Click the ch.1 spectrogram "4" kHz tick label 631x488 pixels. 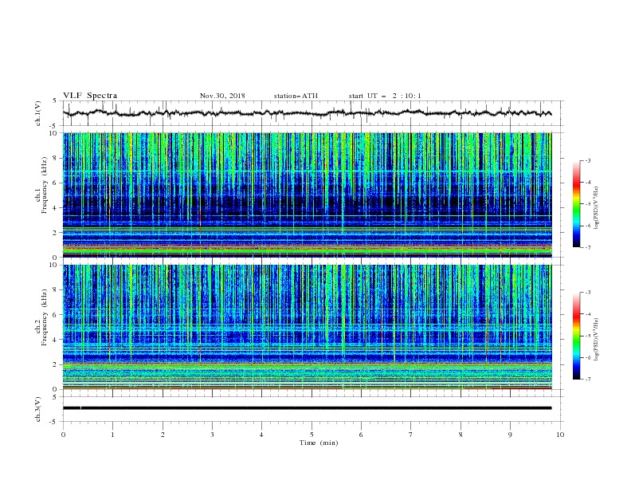(56, 208)
